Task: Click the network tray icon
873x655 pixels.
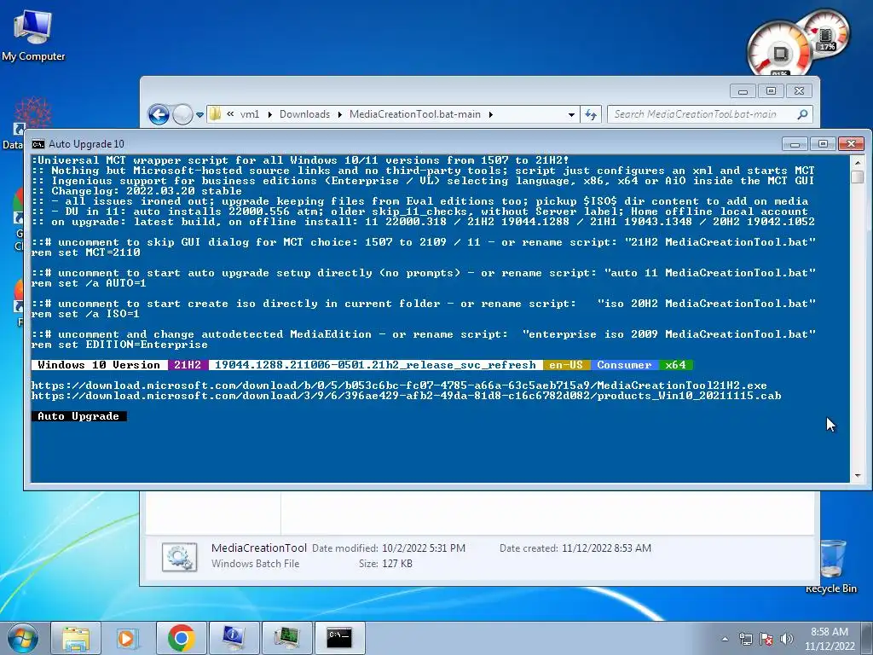Action: 745,639
